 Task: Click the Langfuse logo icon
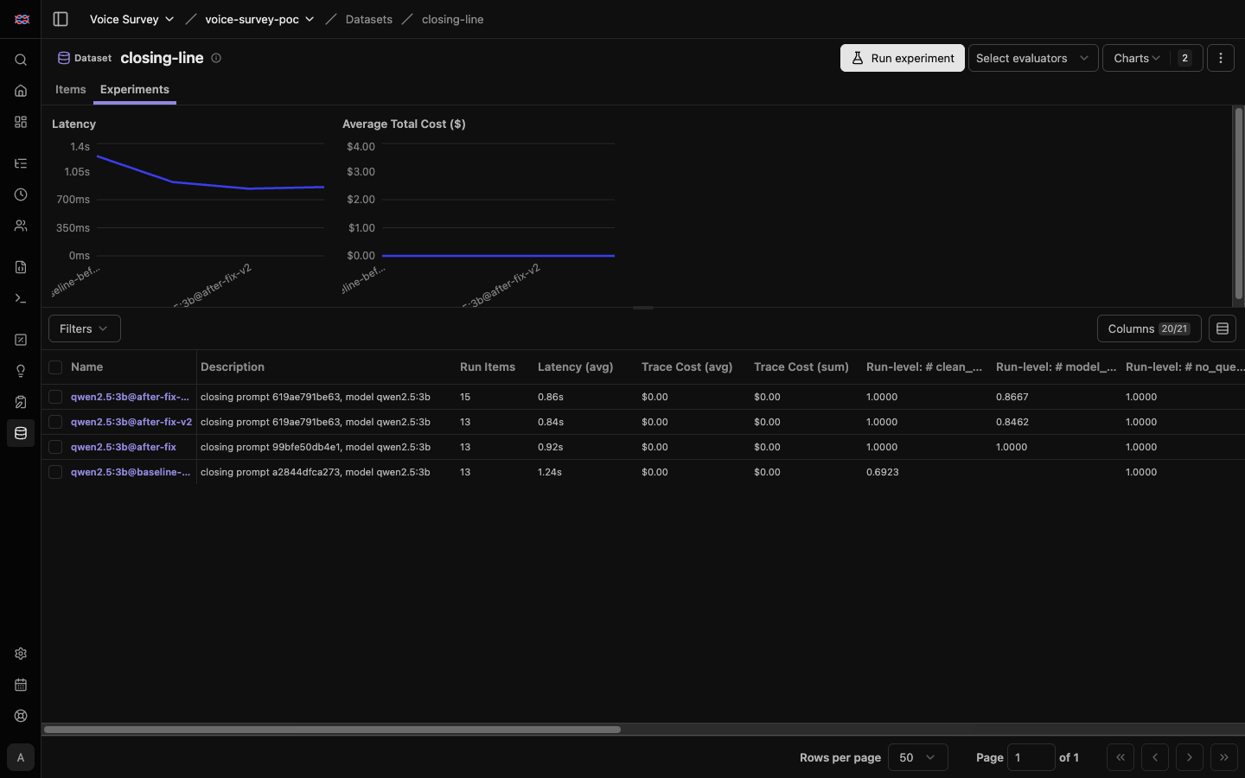point(22,19)
